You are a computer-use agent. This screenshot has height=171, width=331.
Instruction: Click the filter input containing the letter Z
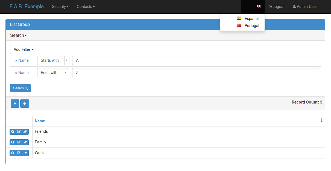195,73
